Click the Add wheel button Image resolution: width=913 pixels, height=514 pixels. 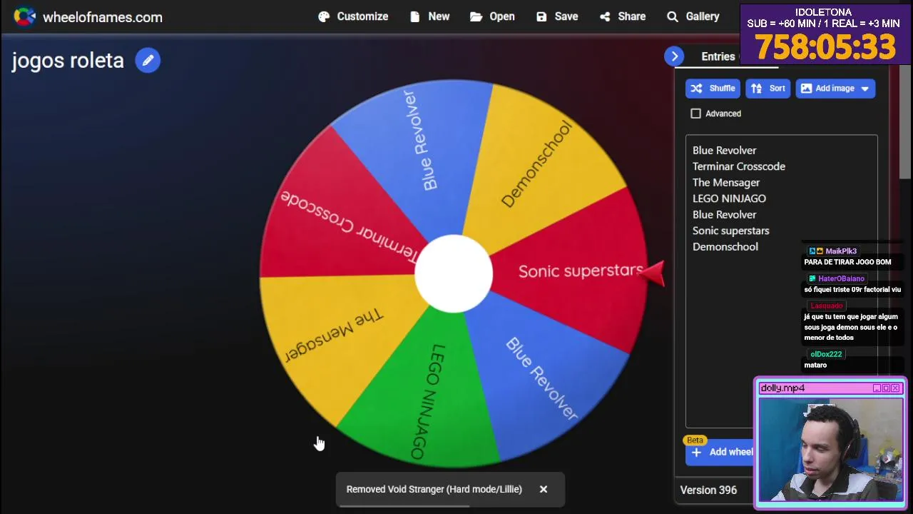[x=720, y=452]
